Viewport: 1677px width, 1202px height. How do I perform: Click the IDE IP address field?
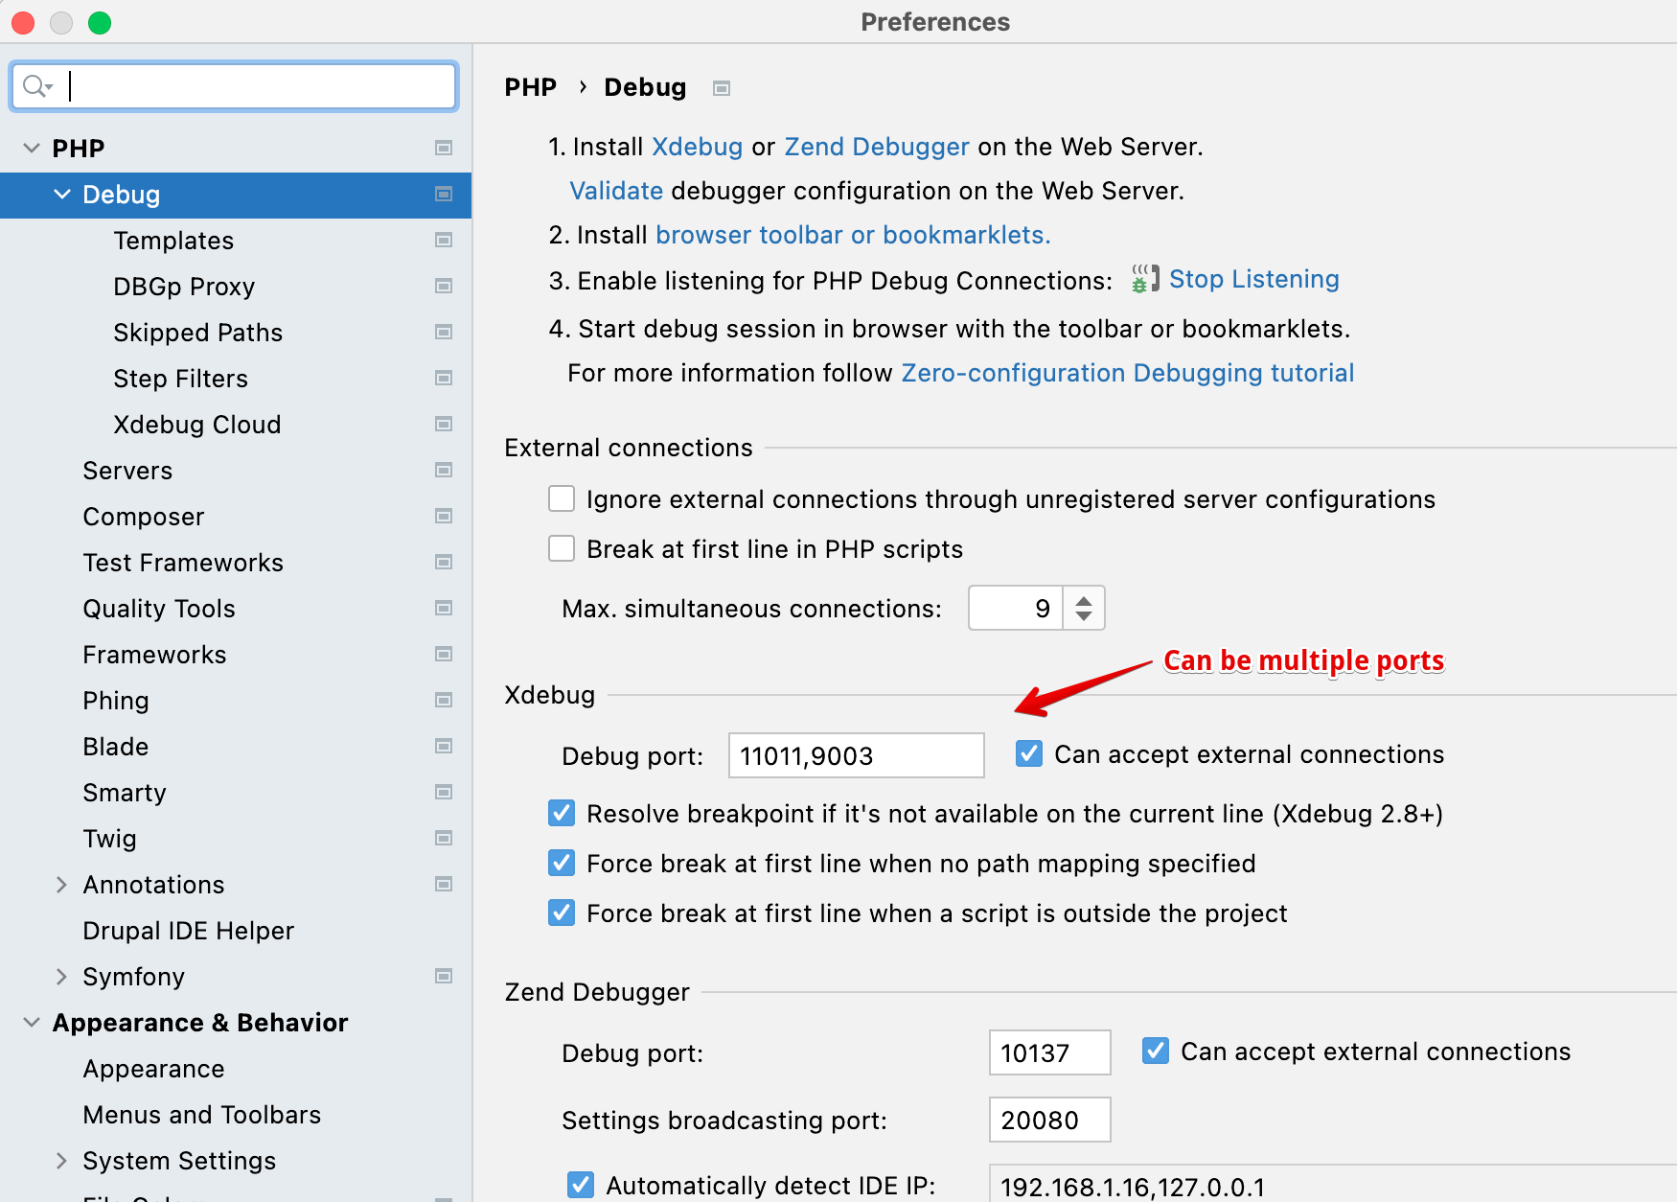[1332, 1185]
